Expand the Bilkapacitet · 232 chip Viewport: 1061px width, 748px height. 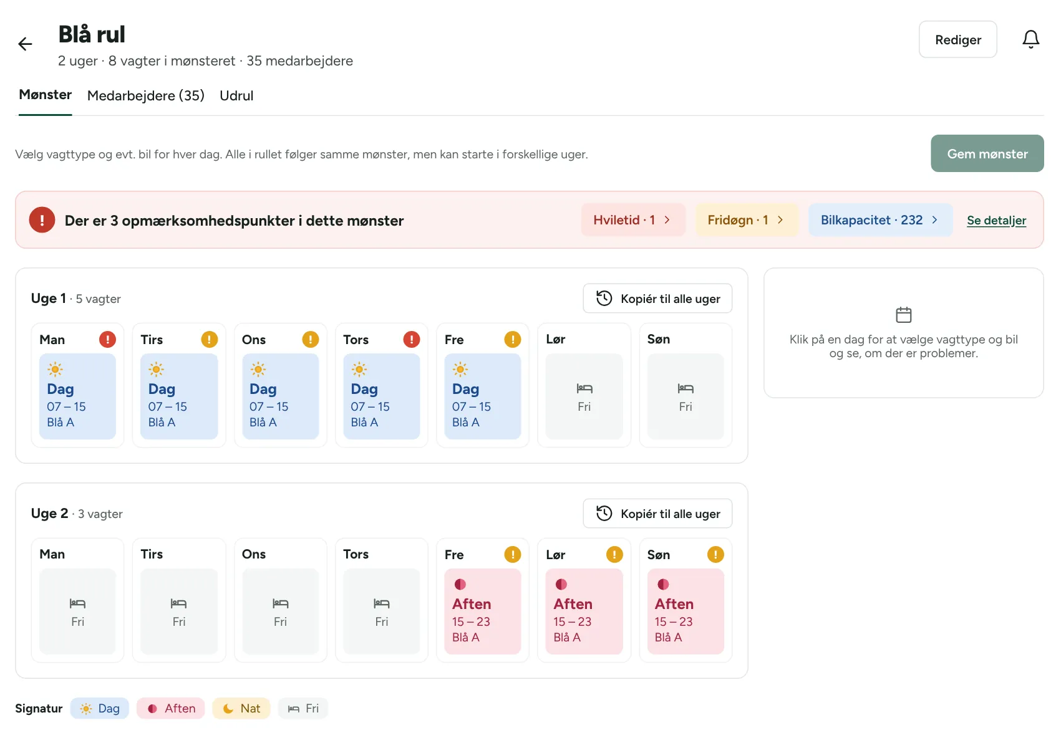click(x=880, y=220)
